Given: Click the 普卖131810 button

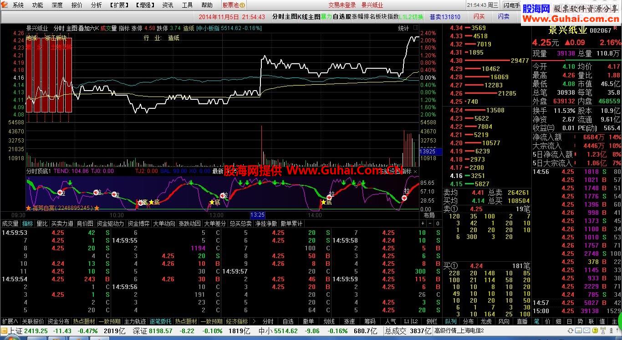Looking at the screenshot, I should pyautogui.click(x=445, y=17).
